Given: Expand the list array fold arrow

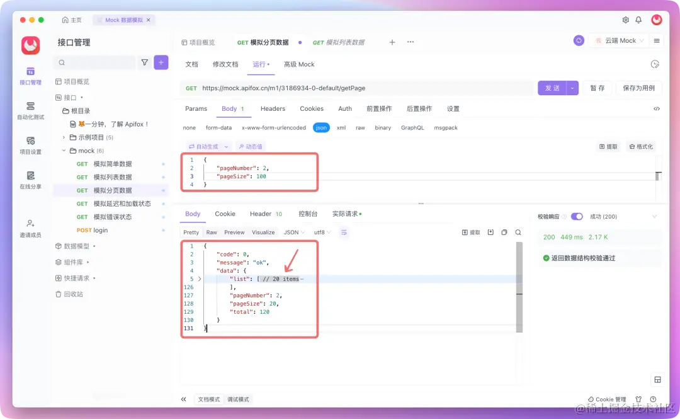Looking at the screenshot, I should point(200,278).
